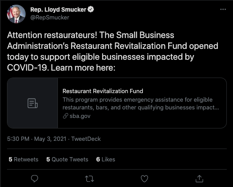233x187 pixels.
Task: Click the chain link icon beside sba.gov
Action: click(x=65, y=116)
